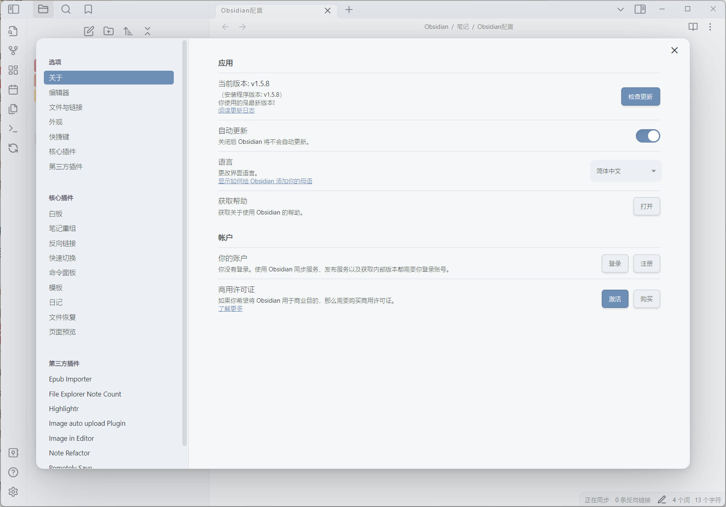Toggle the left sidebar icon
Screen dimensions: 726x507
[13, 9]
